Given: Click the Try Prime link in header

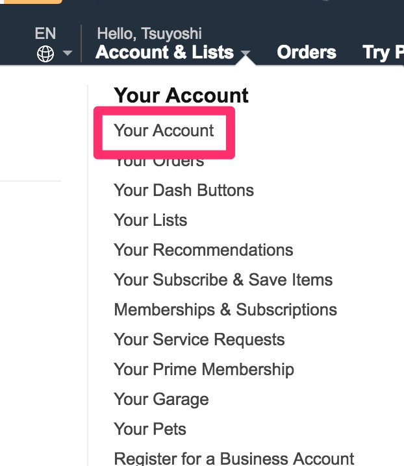Looking at the screenshot, I should point(383,53).
